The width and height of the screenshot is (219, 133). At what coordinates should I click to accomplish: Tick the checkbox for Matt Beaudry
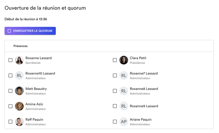point(10,91)
